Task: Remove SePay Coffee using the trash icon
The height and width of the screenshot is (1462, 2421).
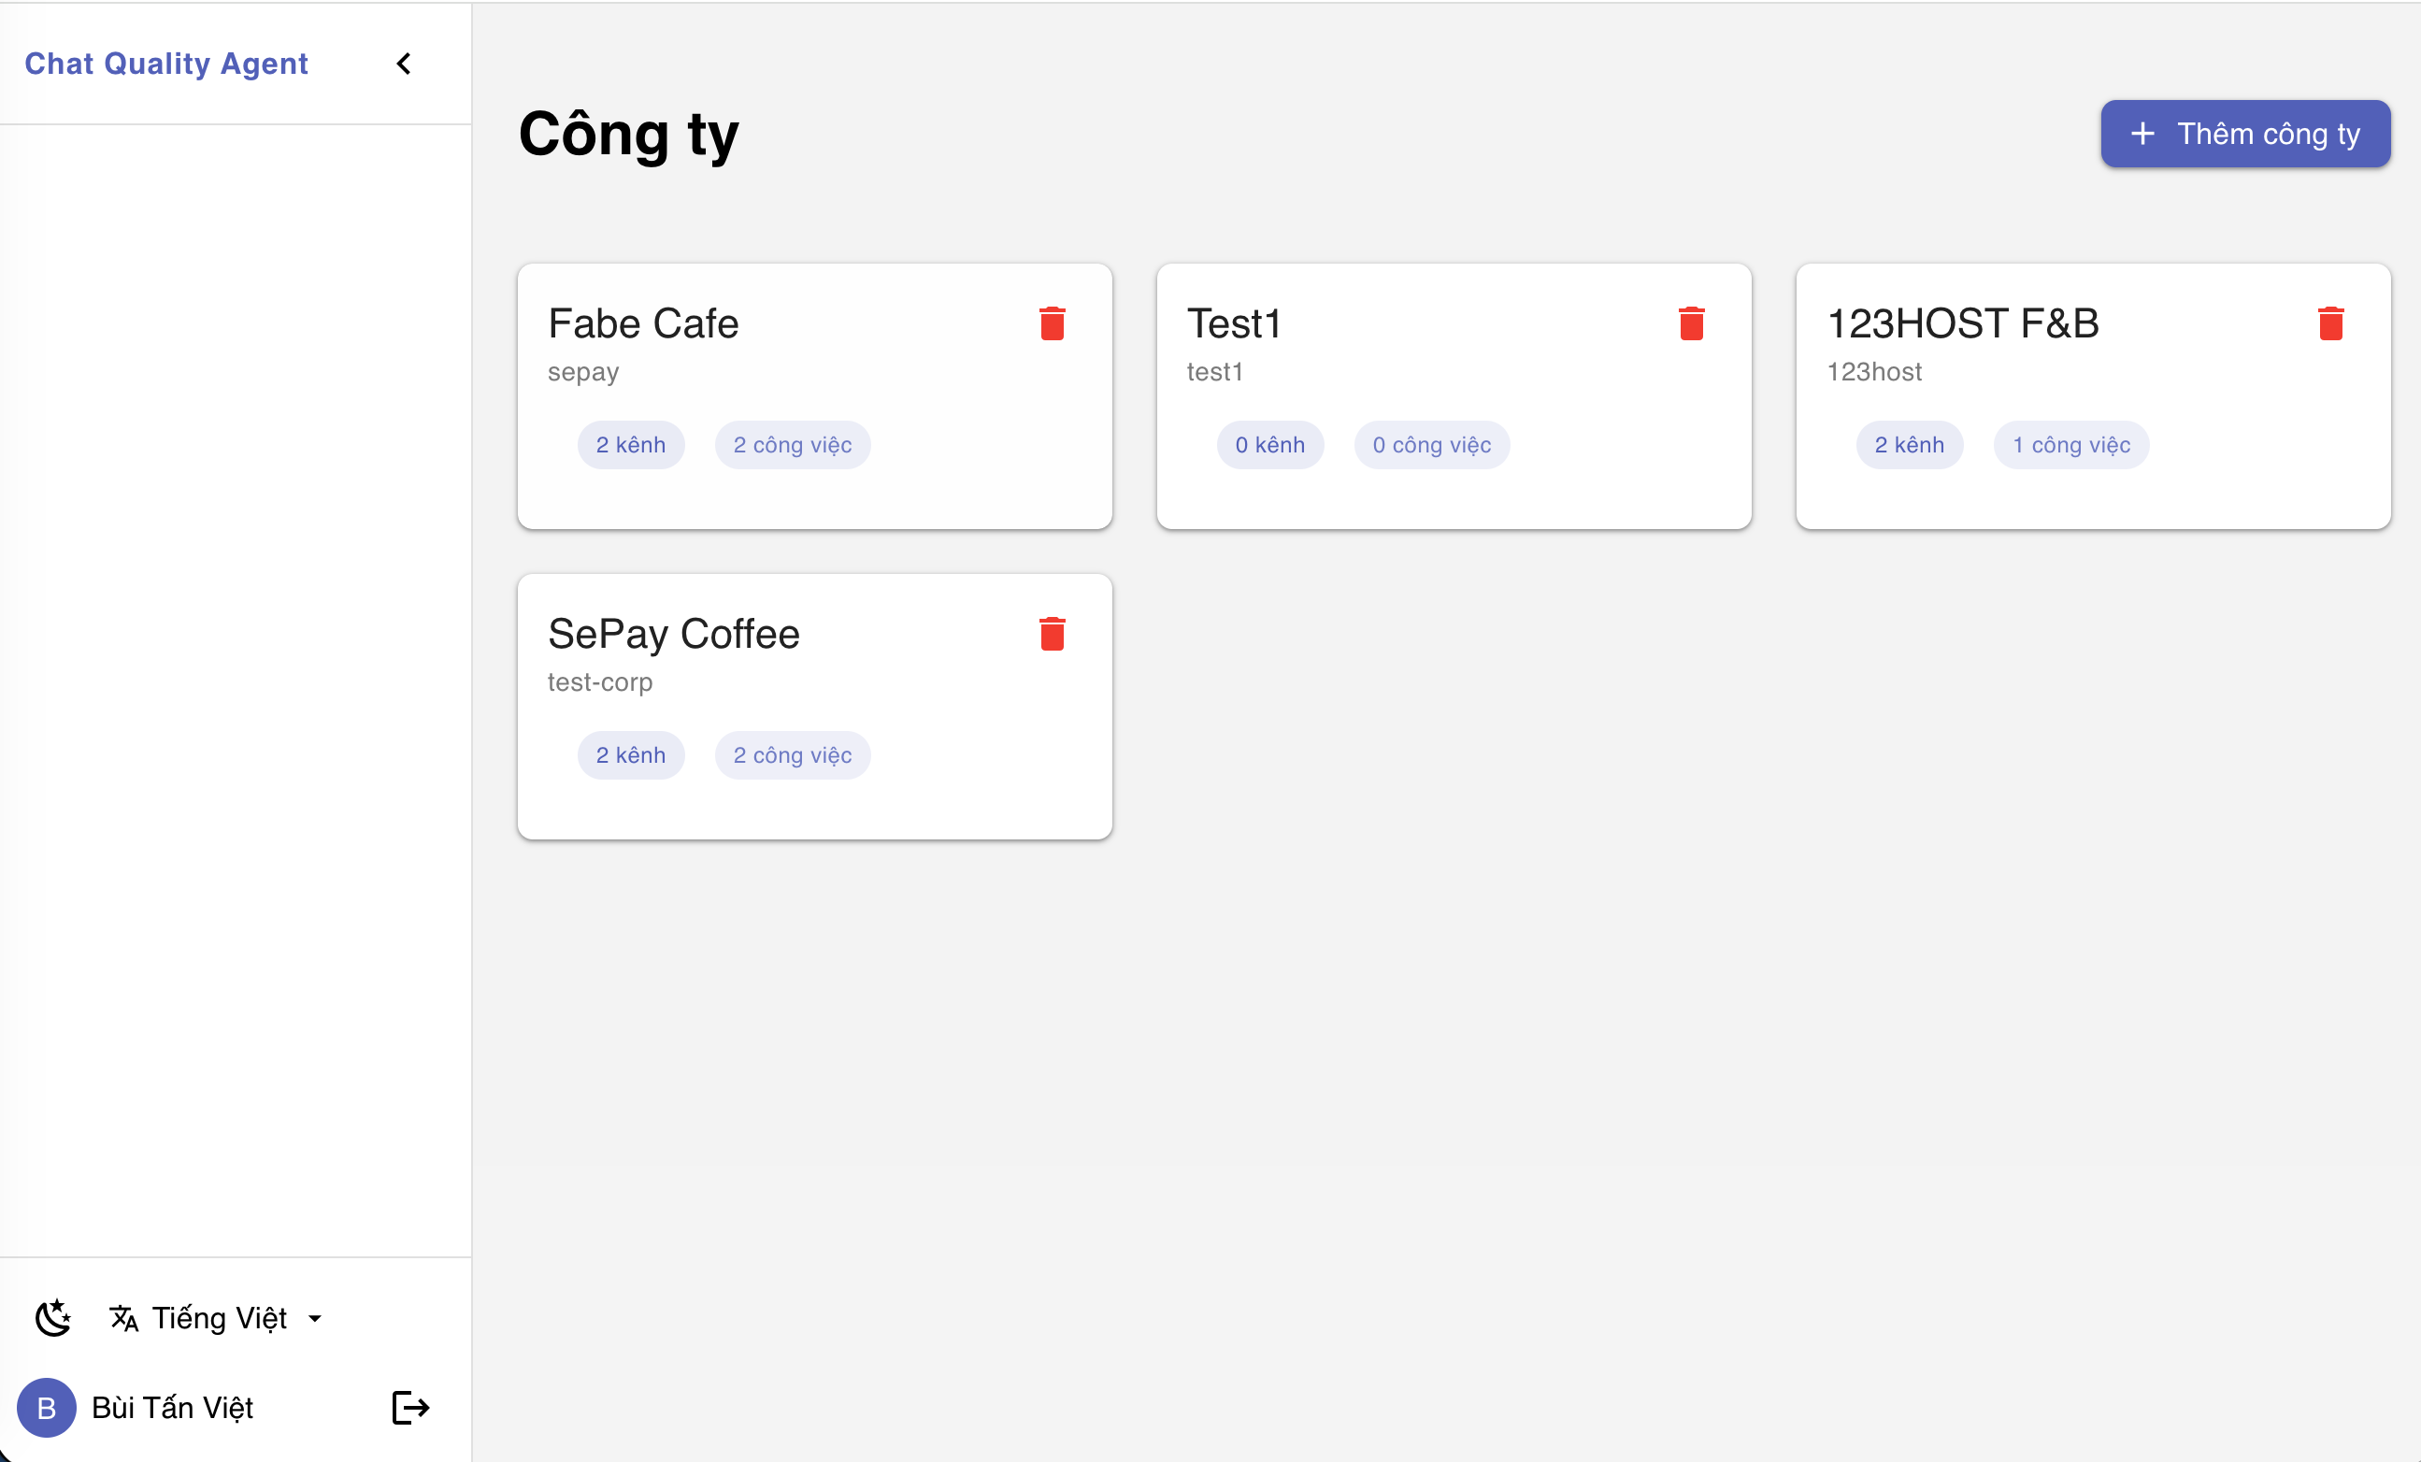Action: point(1053,634)
